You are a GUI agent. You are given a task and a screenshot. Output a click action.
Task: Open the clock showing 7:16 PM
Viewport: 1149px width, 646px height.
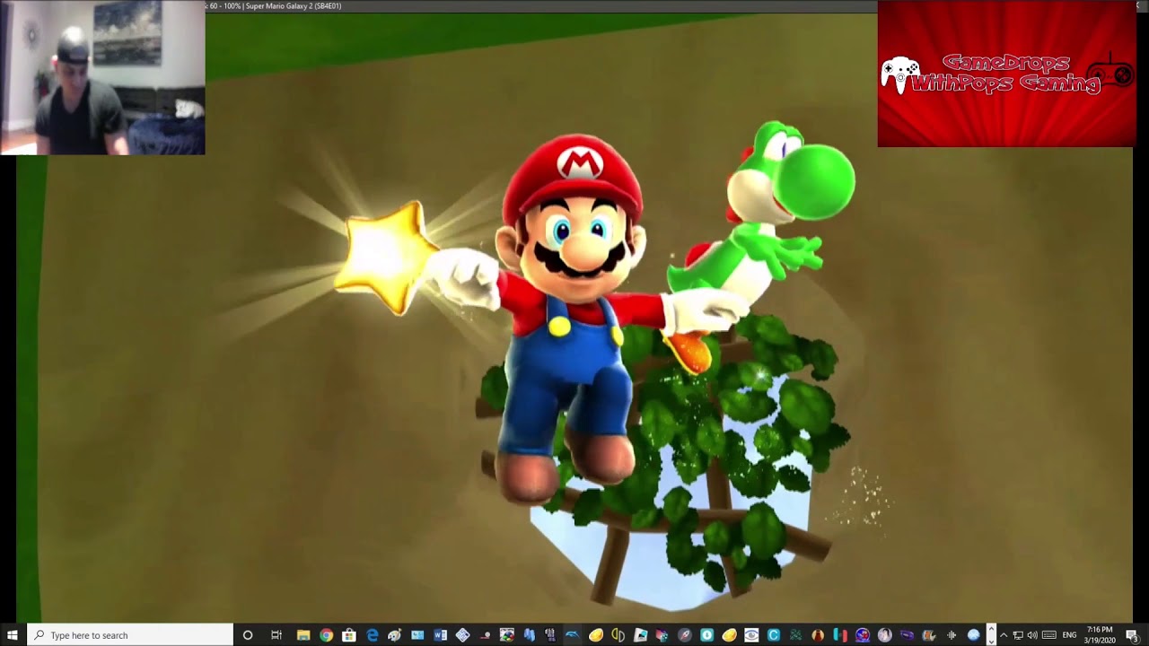click(x=1100, y=635)
